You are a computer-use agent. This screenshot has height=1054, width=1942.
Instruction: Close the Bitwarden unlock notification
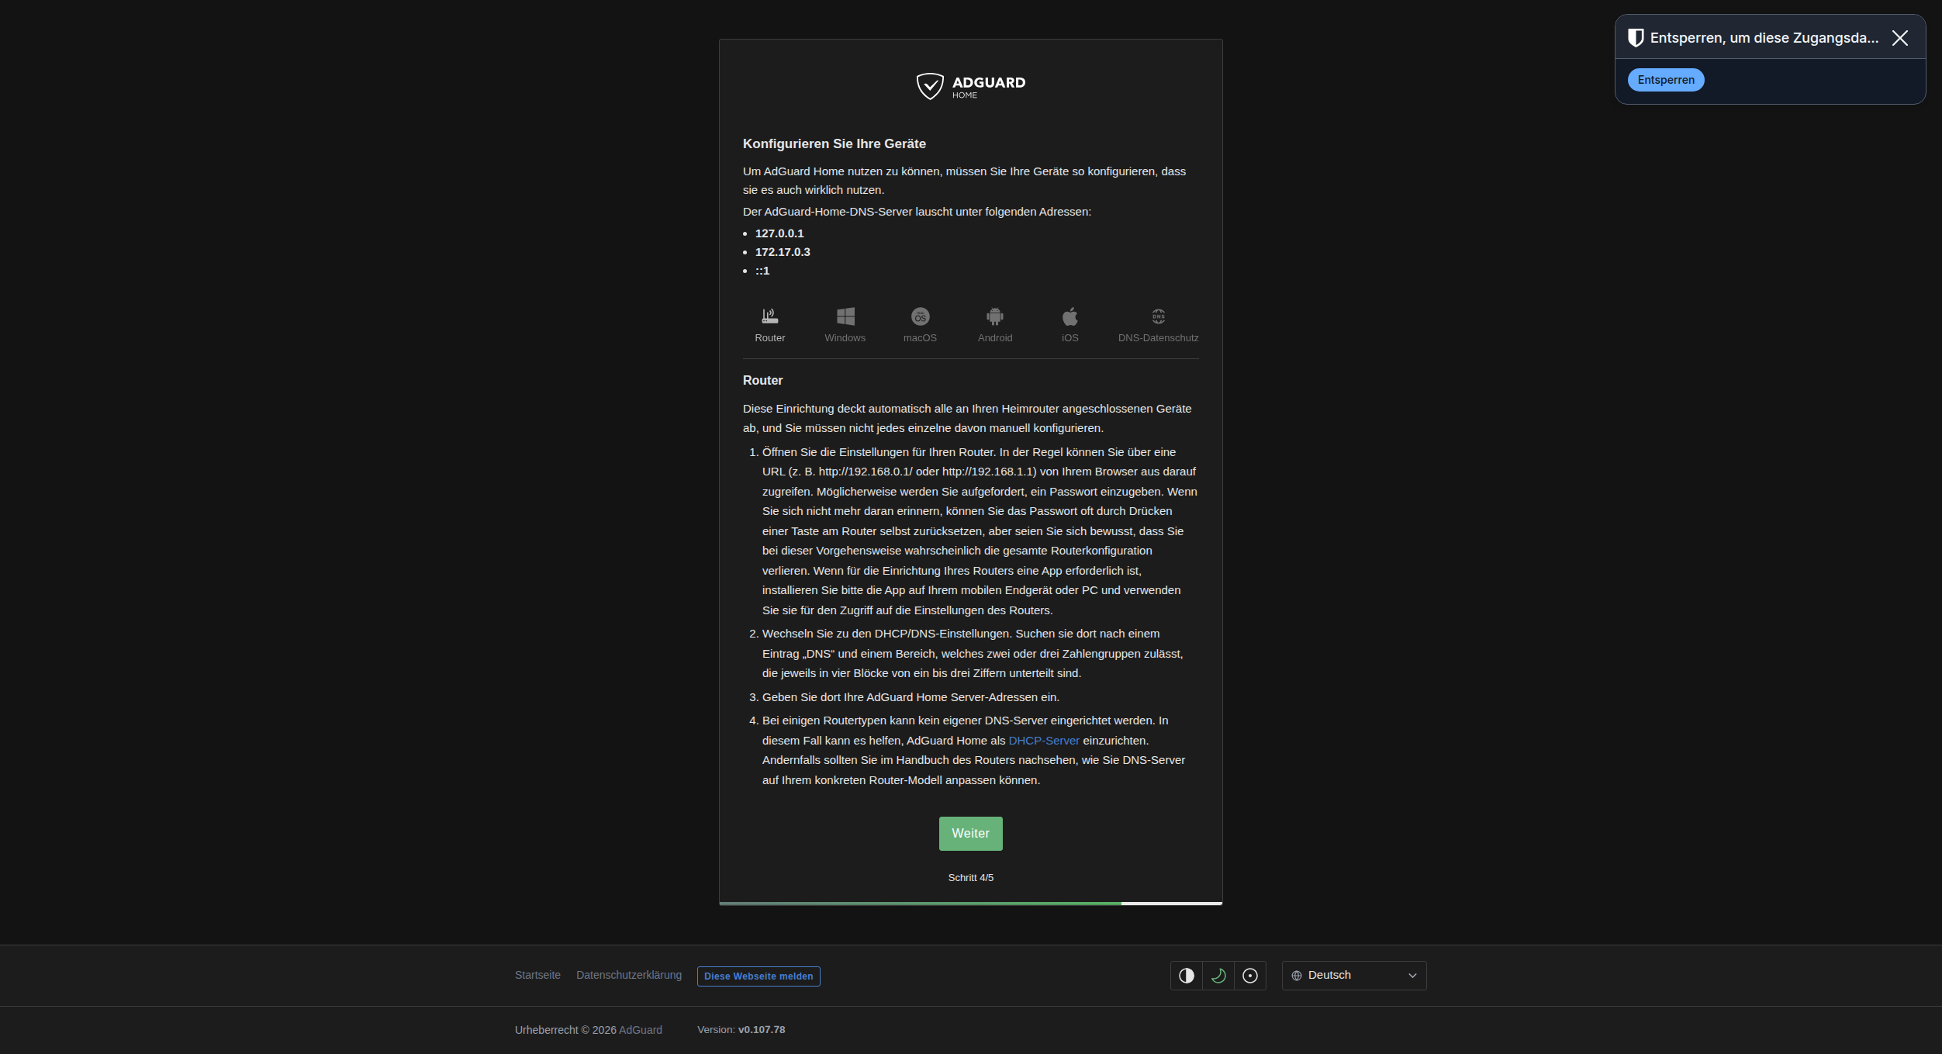1899,38
